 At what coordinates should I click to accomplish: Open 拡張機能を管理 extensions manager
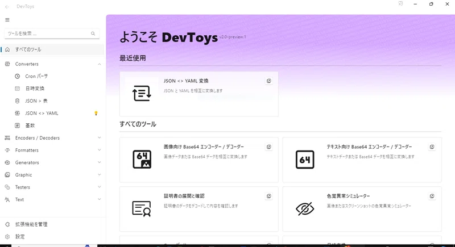[x=52, y=224]
